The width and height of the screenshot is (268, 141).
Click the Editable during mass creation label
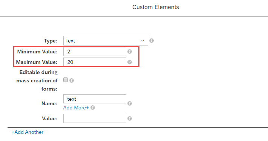[x=37, y=80]
